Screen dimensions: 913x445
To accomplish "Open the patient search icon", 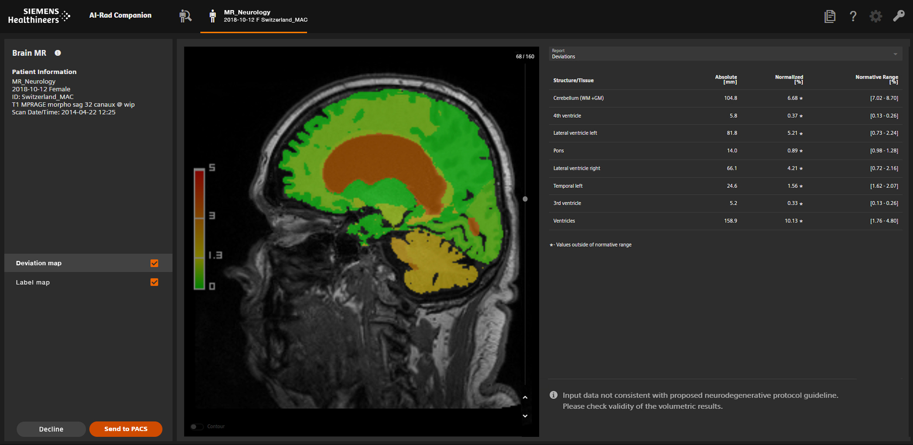I will pos(185,15).
